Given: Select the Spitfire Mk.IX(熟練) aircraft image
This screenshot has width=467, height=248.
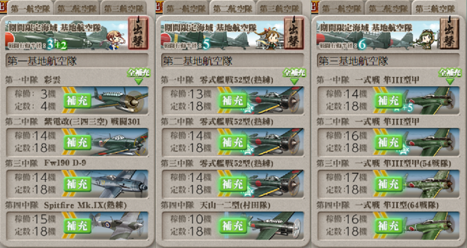Looking at the screenshot, I should click(x=119, y=226).
